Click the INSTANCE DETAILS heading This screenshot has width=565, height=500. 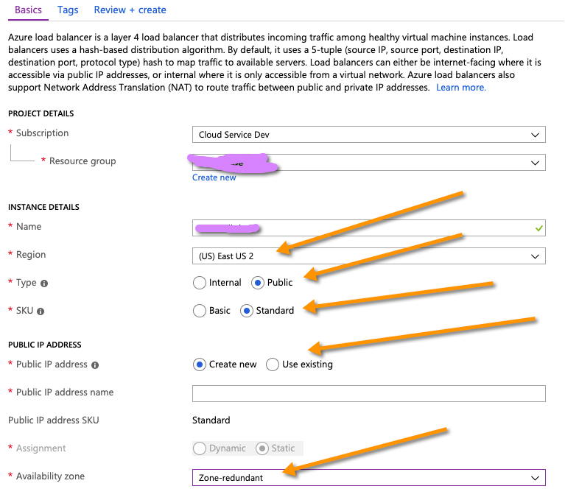tap(43, 207)
